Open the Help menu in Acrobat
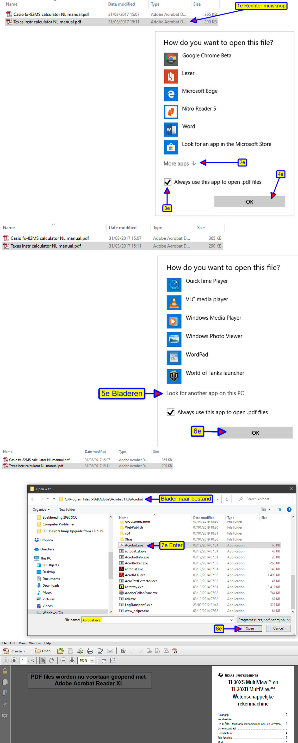Screen dimensions: 298x743 click(x=48, y=644)
